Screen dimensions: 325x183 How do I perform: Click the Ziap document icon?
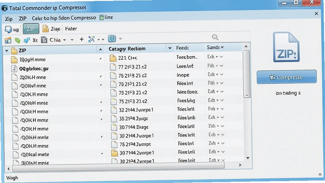[45, 28]
